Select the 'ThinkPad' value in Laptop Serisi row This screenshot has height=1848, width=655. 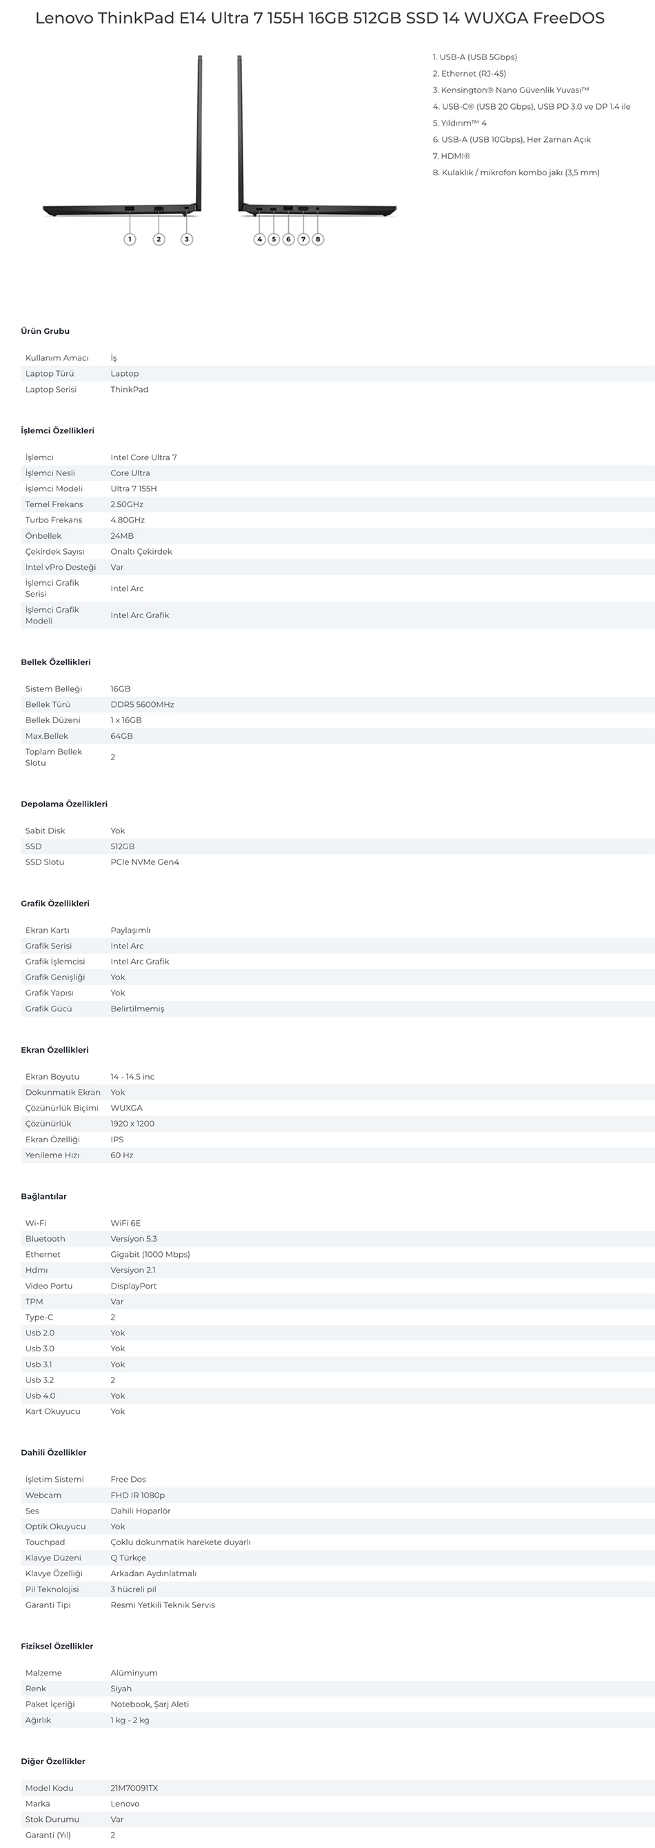point(129,390)
